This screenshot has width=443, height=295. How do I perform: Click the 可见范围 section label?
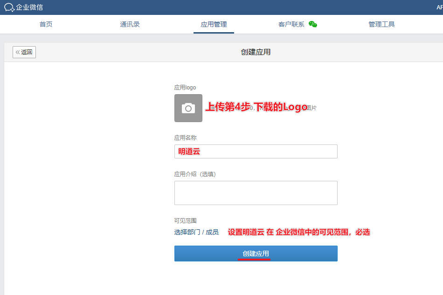[185, 221]
